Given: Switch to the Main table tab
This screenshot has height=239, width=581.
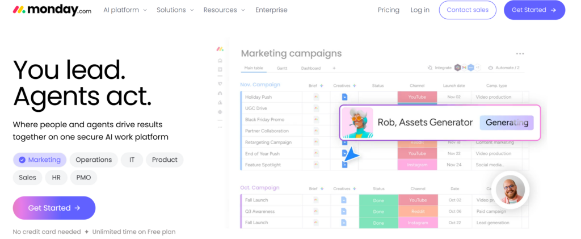Looking at the screenshot, I should [254, 68].
